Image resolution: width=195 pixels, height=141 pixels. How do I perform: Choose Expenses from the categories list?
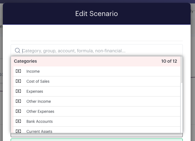[x=97, y=91]
